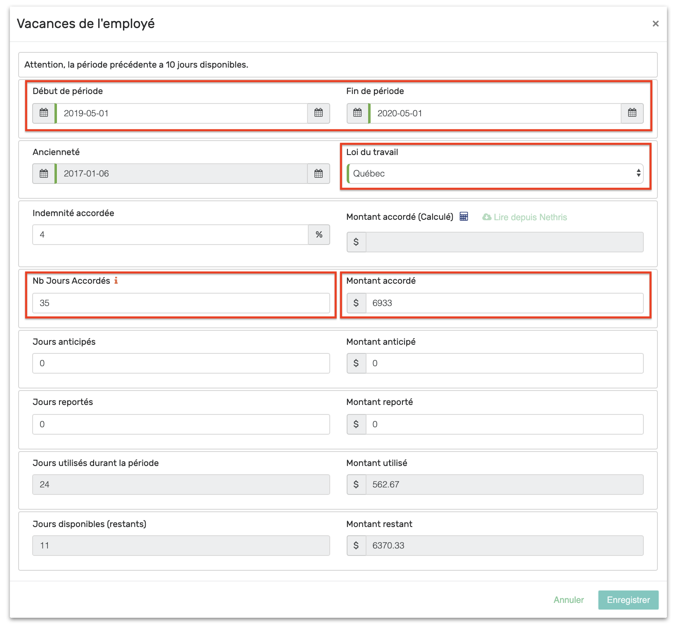Close the Vacances de l'employé dialog
This screenshot has width=676, height=626.
[x=655, y=24]
